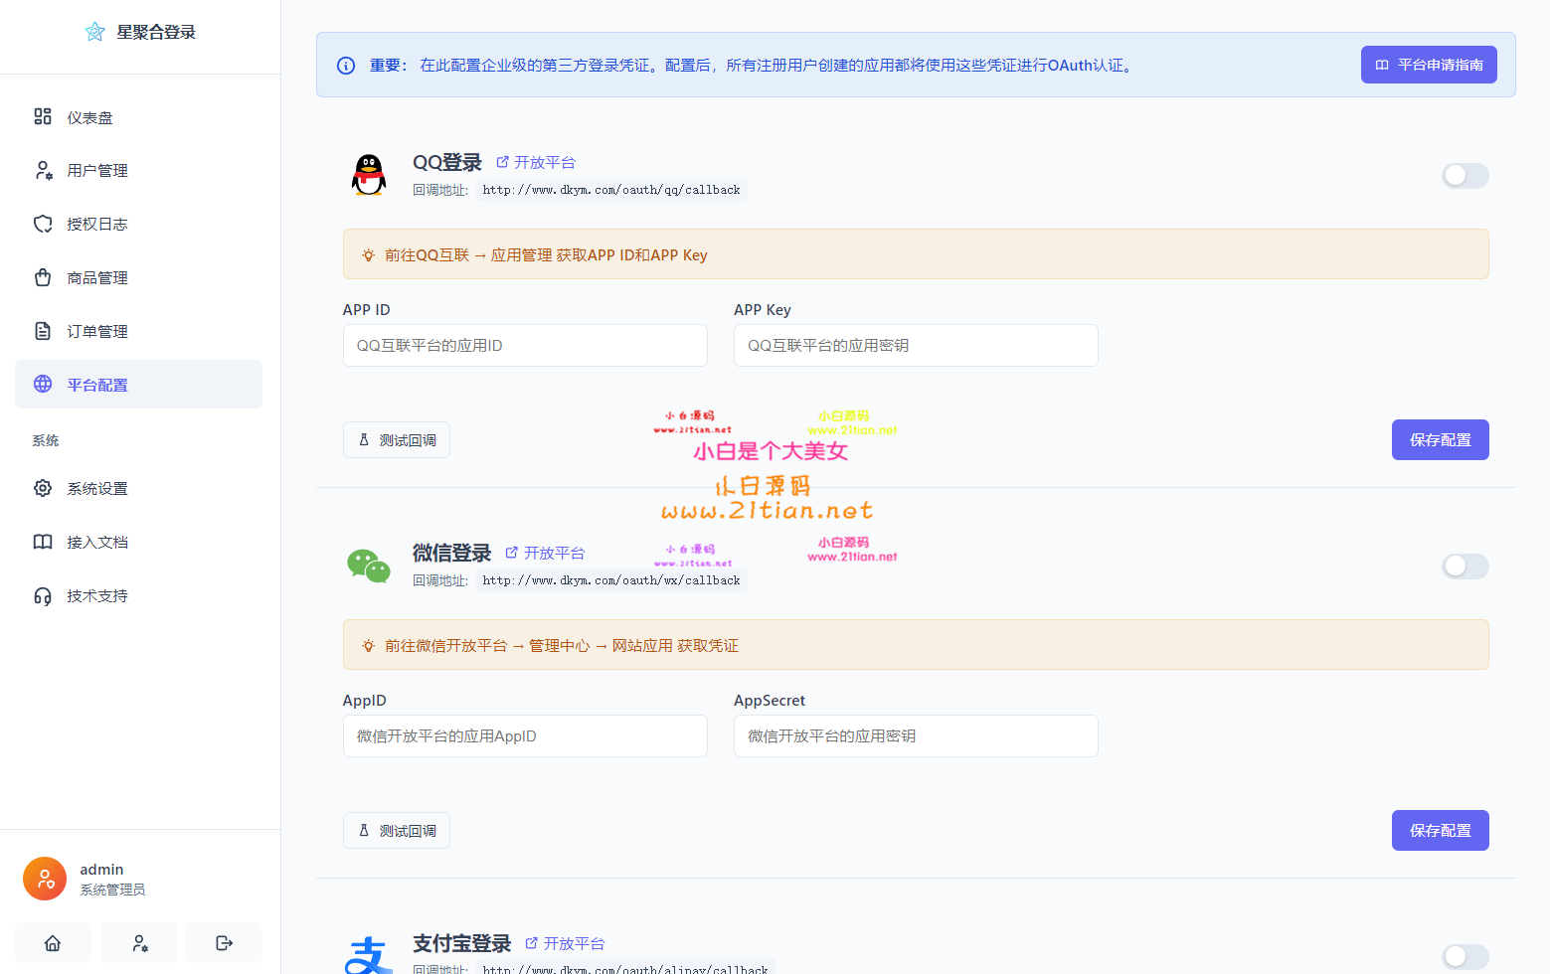Click the QQ penguin logo
1550x974 pixels.
click(369, 175)
